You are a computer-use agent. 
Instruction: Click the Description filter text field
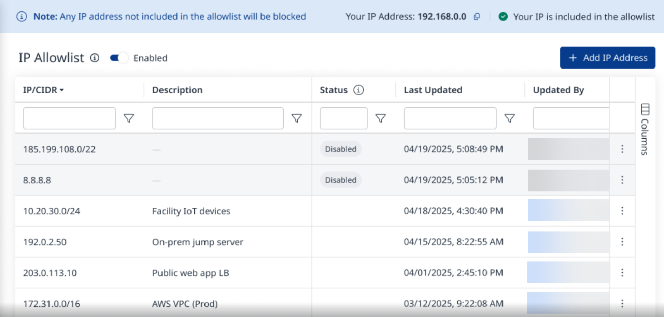click(x=217, y=118)
